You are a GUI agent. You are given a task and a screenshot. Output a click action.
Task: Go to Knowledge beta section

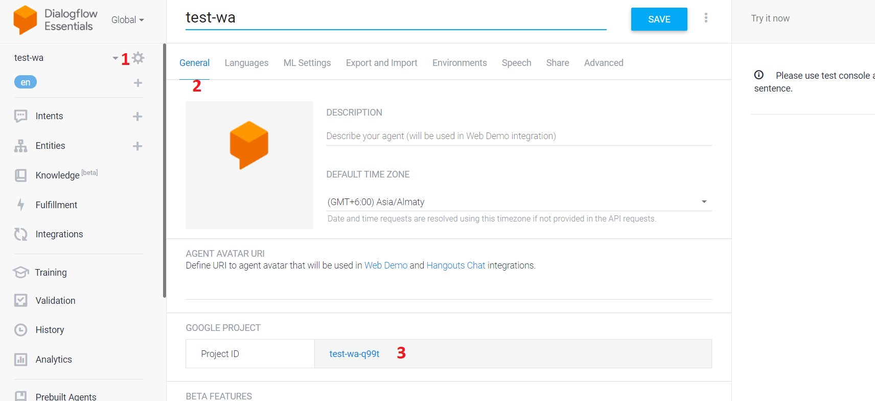click(66, 175)
